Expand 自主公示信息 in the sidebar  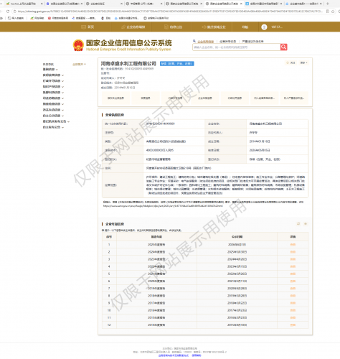(x=53, y=116)
